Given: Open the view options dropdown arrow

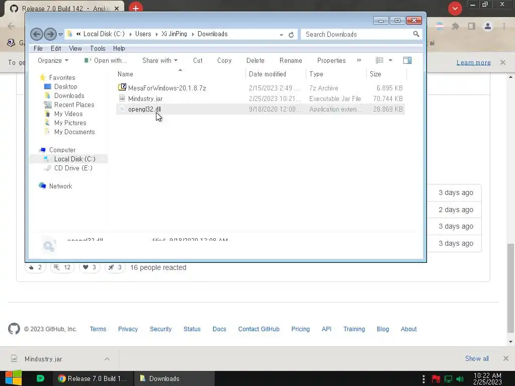Looking at the screenshot, I should [x=390, y=60].
